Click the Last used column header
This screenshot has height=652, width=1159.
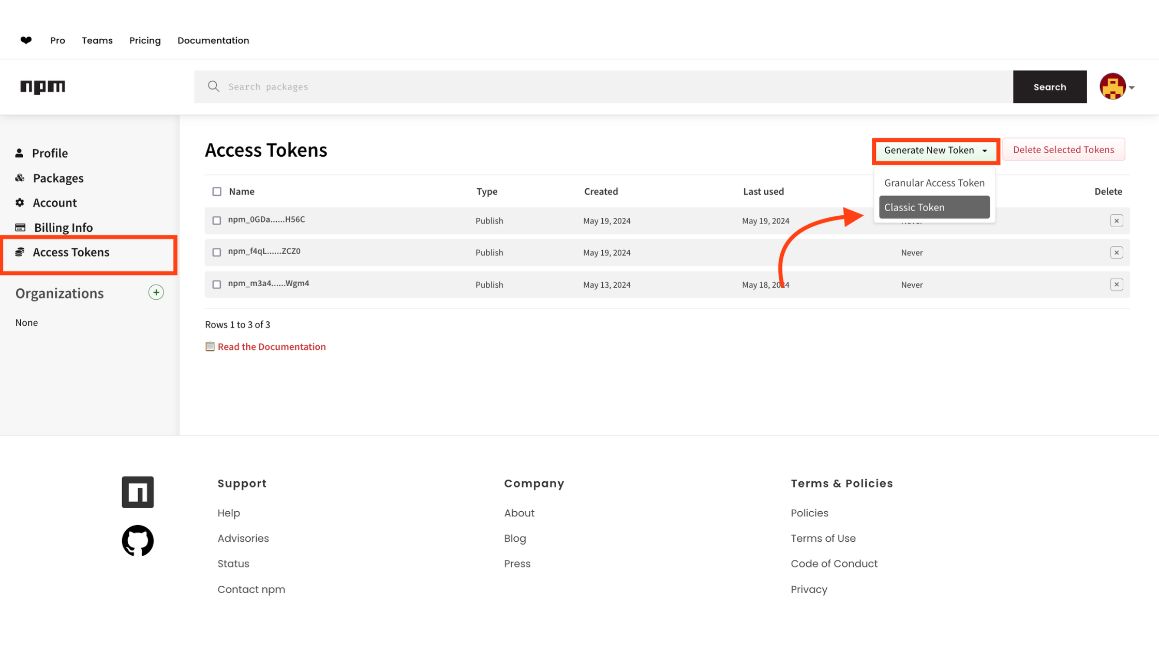click(763, 191)
